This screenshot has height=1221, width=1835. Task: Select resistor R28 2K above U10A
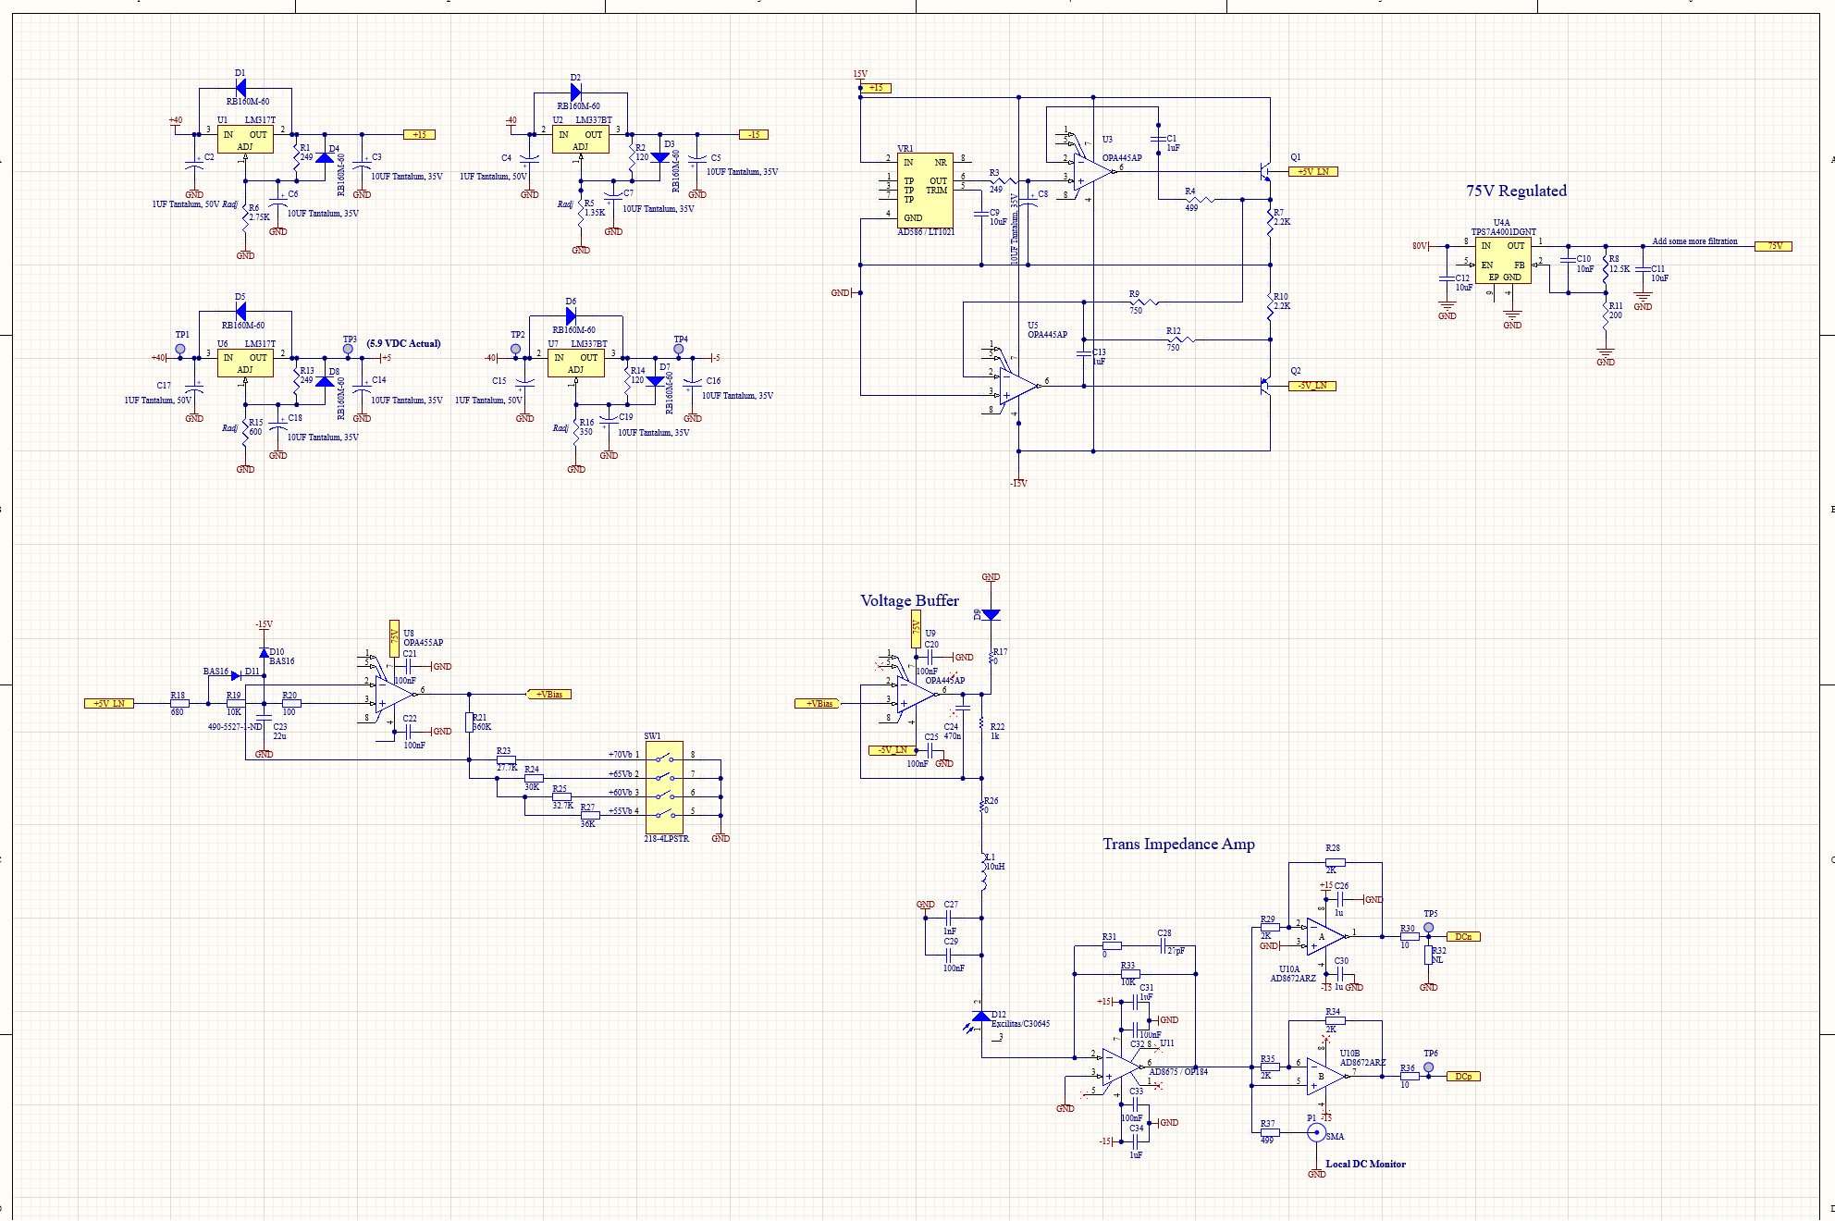click(x=1335, y=862)
